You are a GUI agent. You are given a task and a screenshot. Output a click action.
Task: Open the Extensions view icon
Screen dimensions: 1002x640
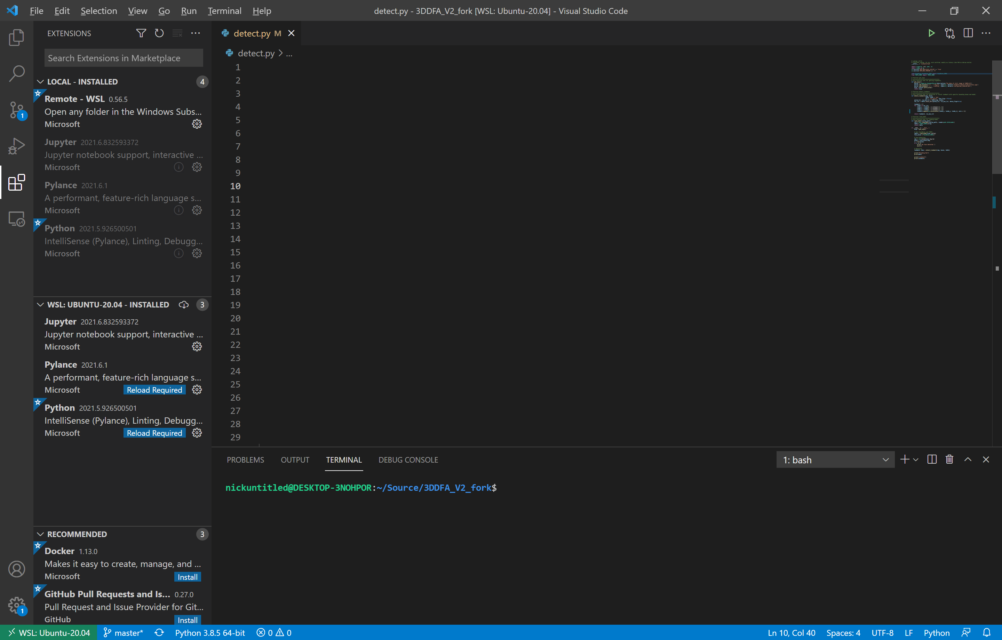pyautogui.click(x=17, y=183)
